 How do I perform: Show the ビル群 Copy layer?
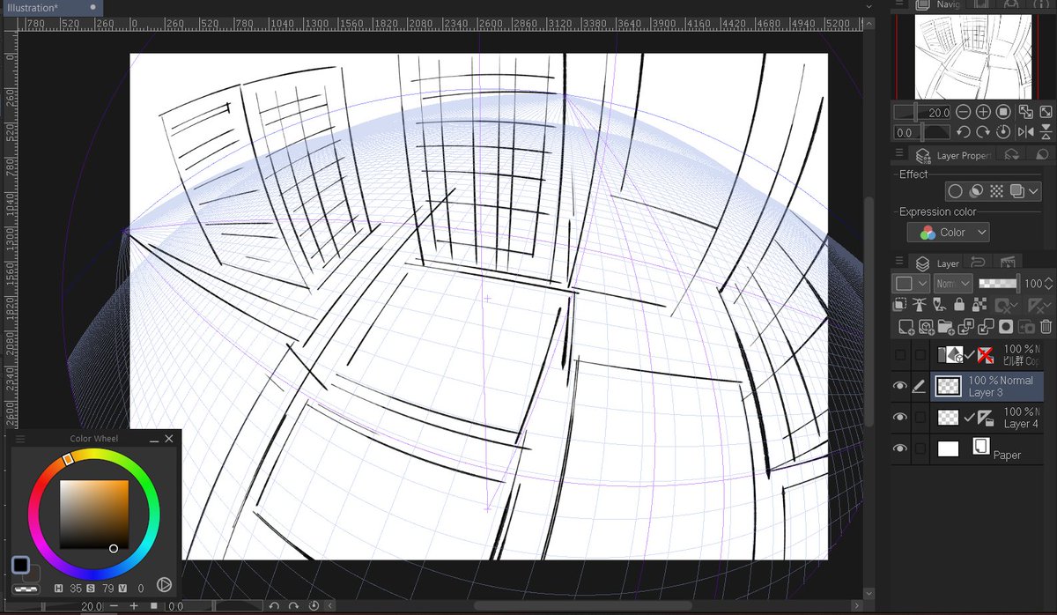pos(899,355)
